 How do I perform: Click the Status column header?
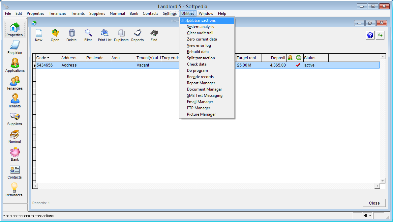point(316,58)
